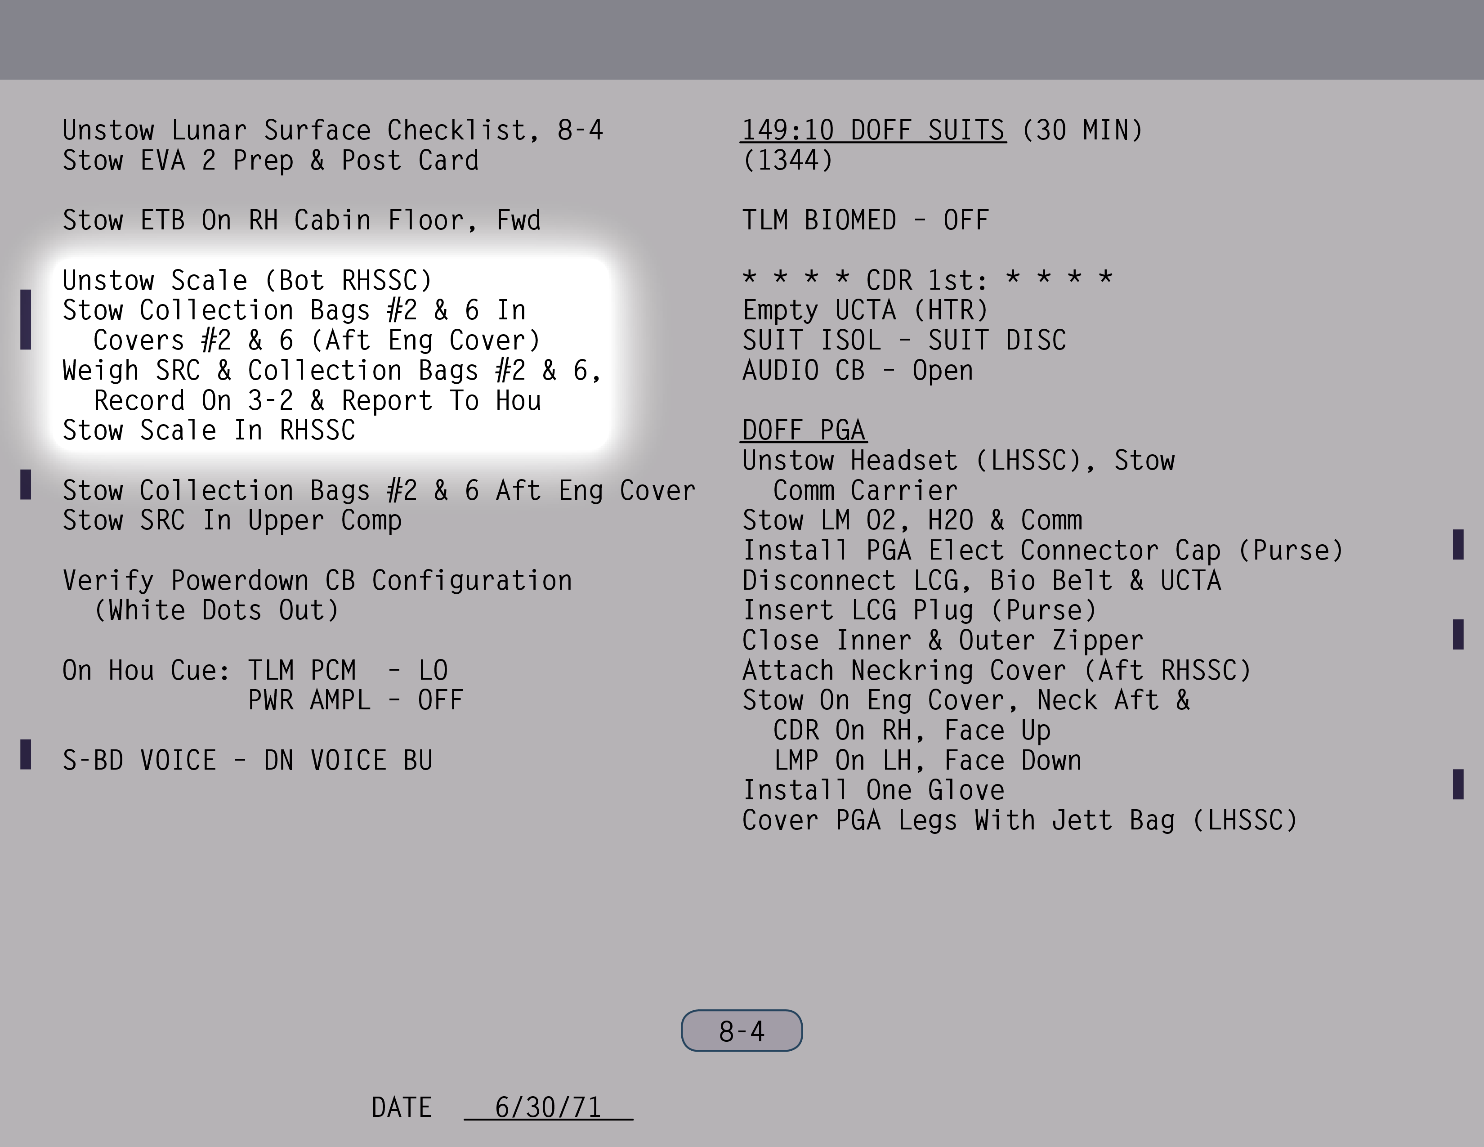Click the On Hou Cue TLM PCM line
Viewport: 1484px width, 1147px height.
pos(255,670)
